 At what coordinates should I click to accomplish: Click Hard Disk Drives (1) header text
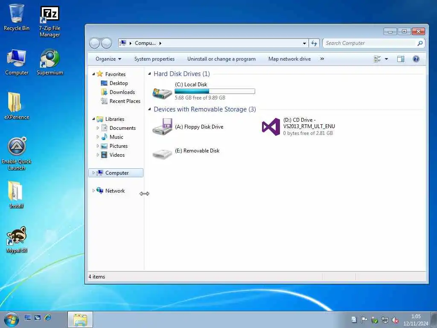182,74
